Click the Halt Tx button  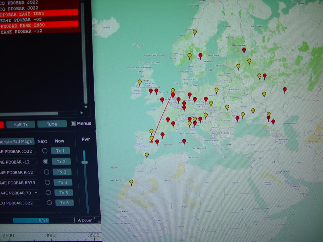click(21, 124)
